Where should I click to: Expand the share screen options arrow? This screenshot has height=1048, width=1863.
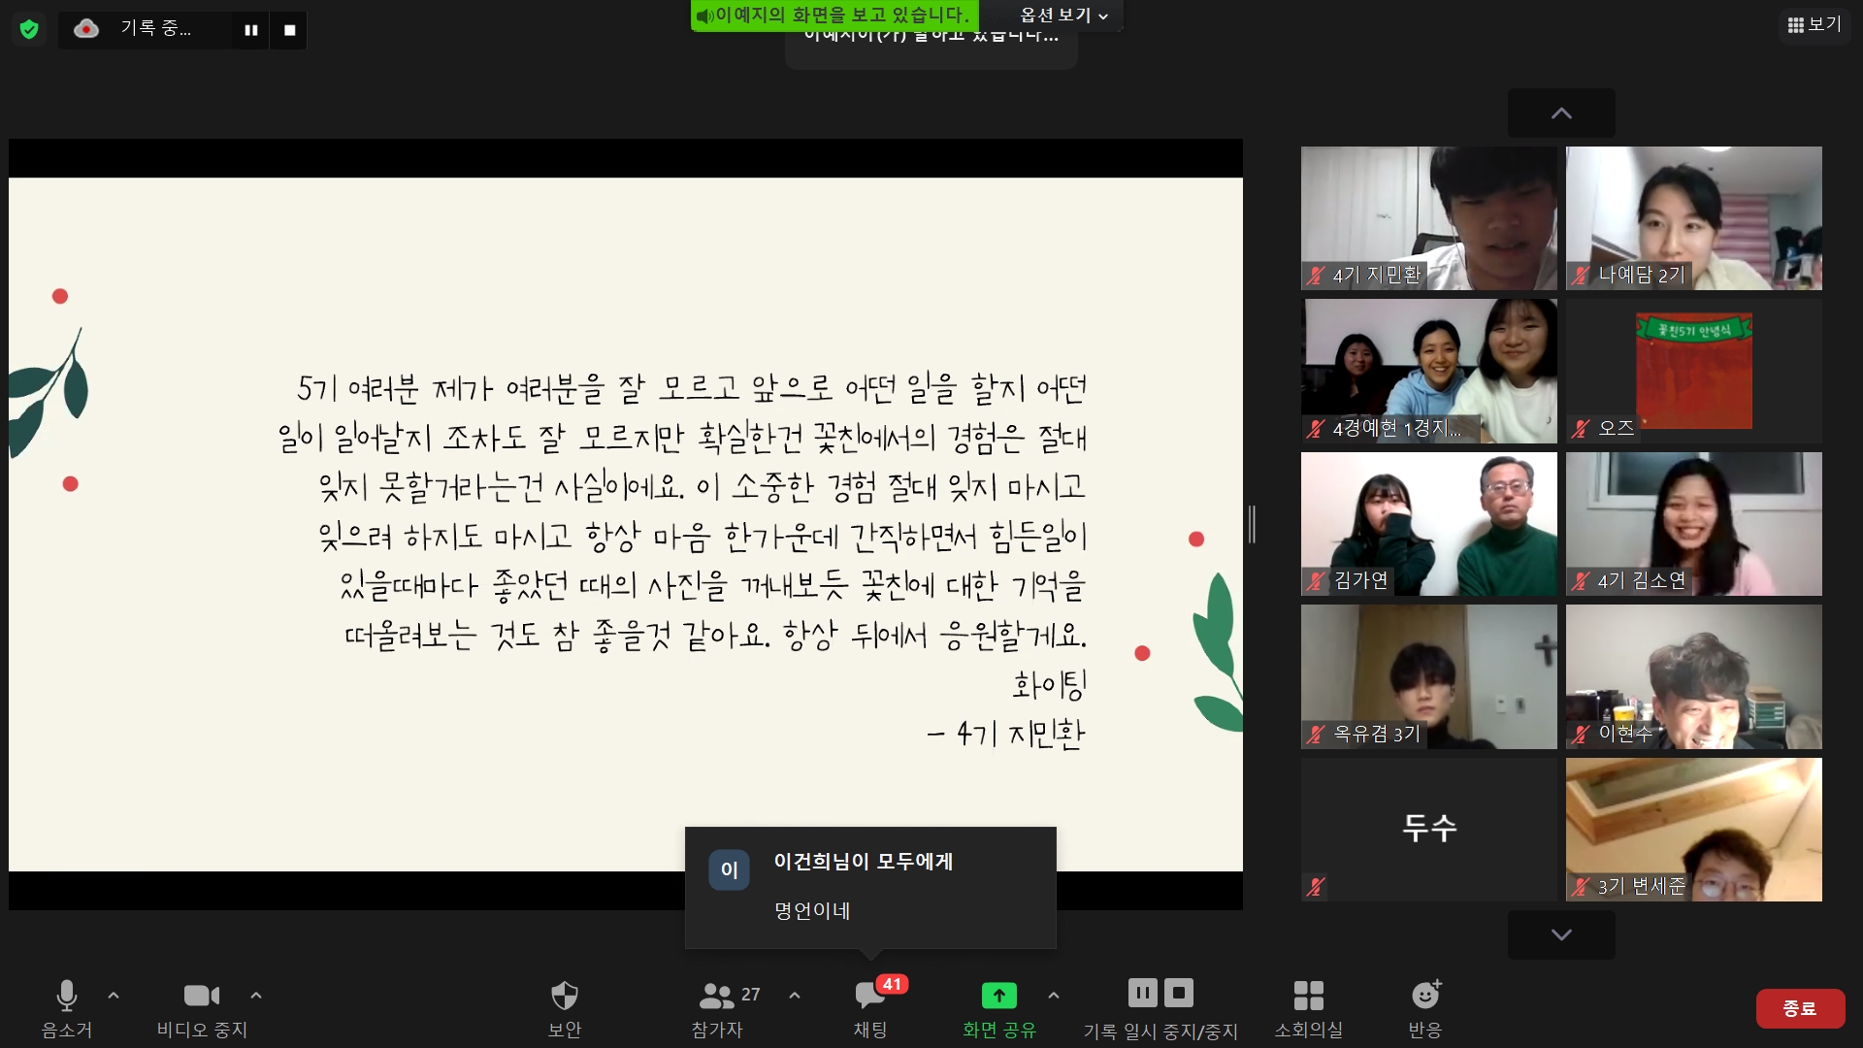1054,996
